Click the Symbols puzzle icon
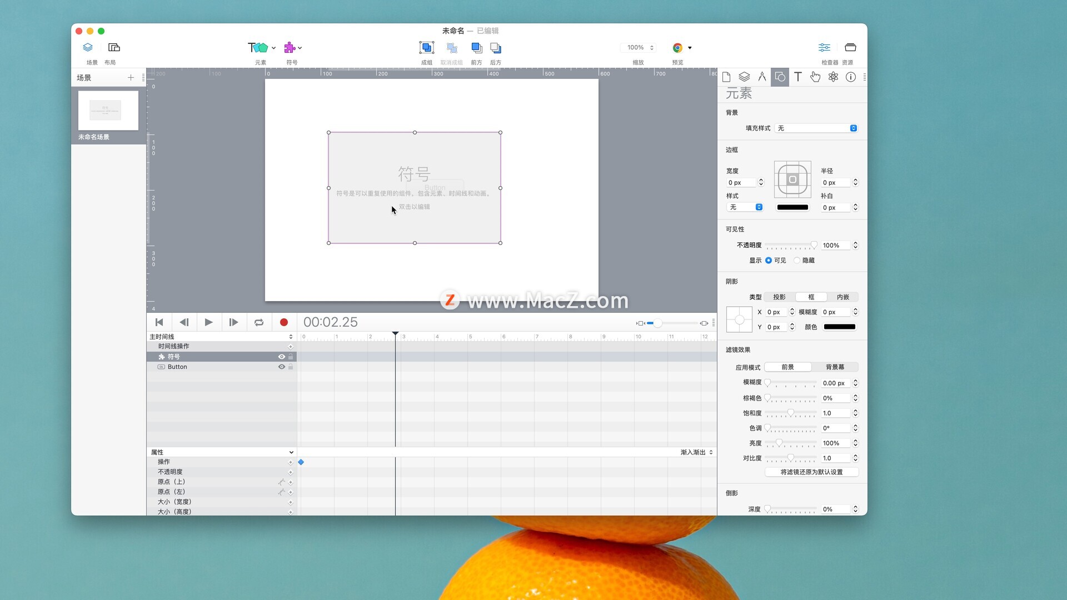Viewport: 1067px width, 600px height. [x=290, y=47]
